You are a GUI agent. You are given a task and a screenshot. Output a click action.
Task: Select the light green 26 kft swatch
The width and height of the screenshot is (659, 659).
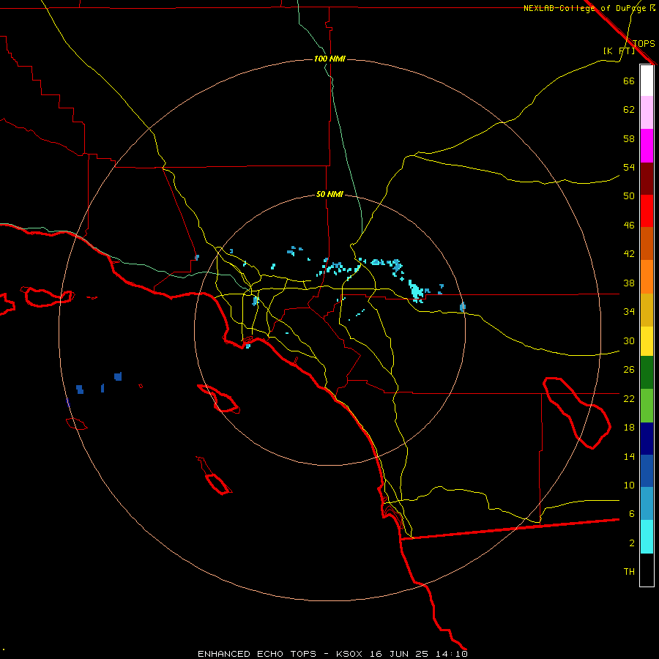(x=647, y=406)
